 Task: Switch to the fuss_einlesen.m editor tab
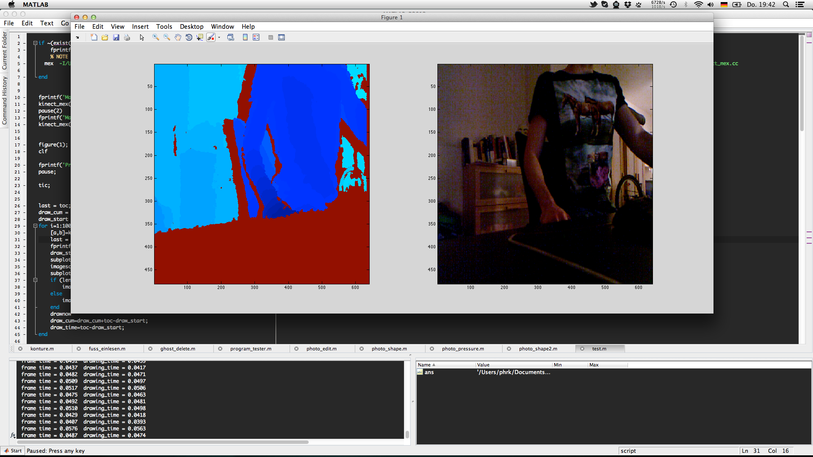107,349
